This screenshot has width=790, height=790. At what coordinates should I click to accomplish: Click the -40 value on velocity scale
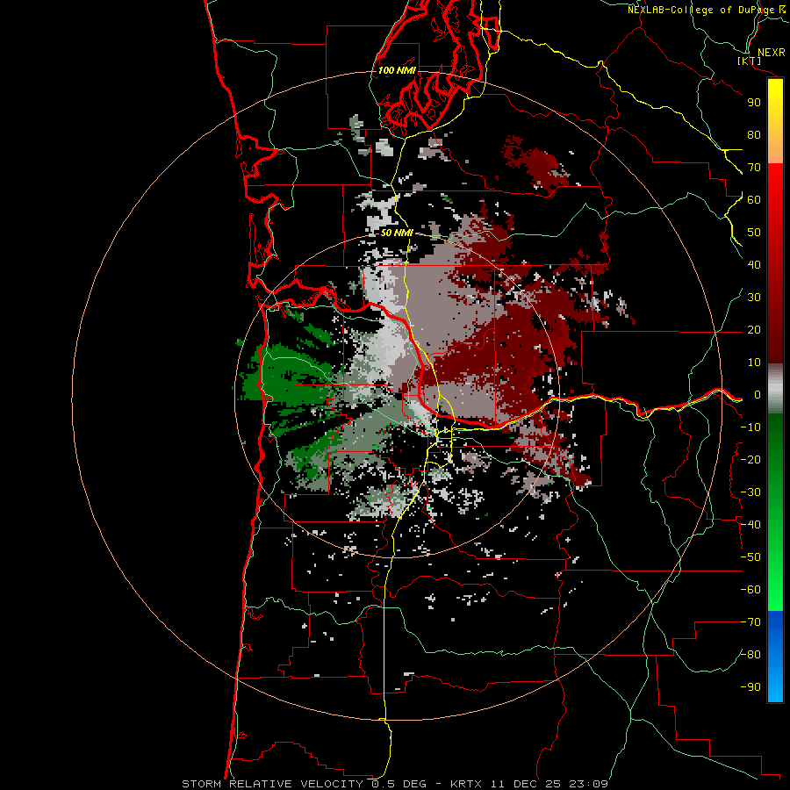pyautogui.click(x=750, y=525)
